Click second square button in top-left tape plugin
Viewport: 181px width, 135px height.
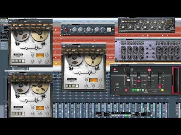(x=17, y=61)
